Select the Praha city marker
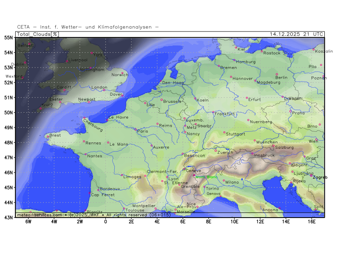The height and width of the screenshot is (255, 340). [x=291, y=111]
